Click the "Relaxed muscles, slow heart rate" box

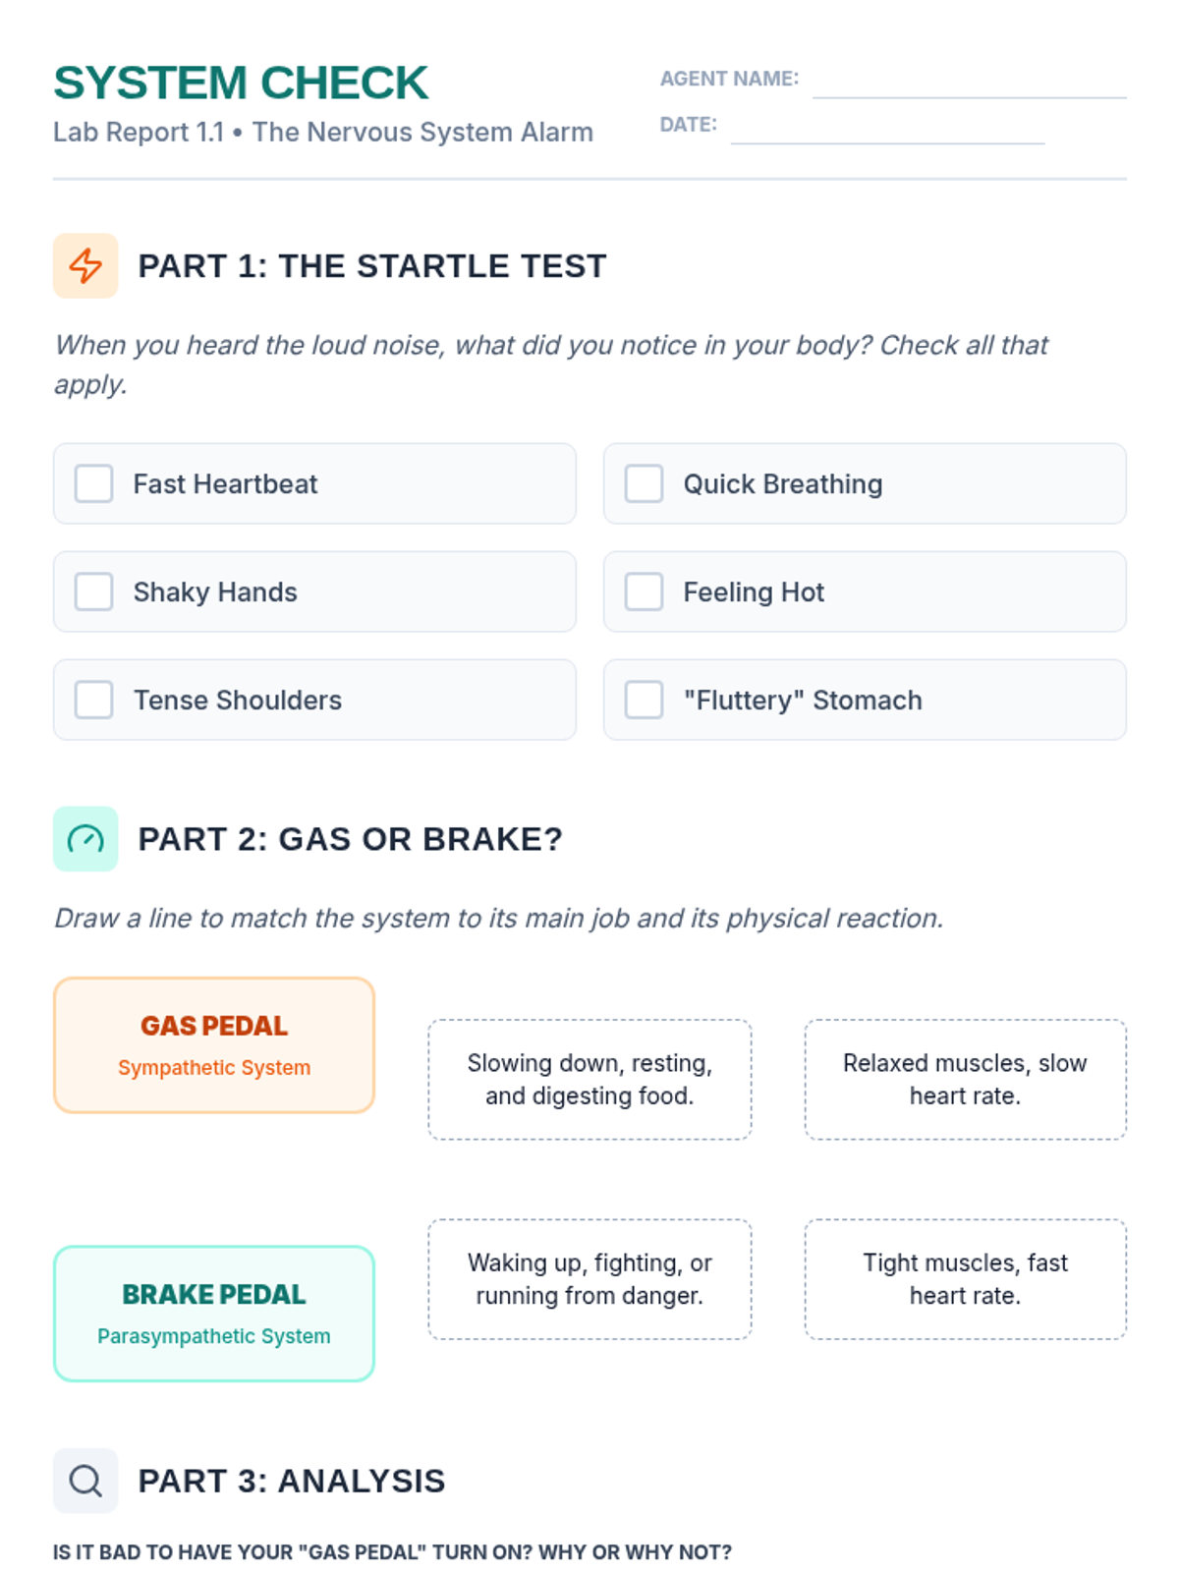click(965, 1079)
